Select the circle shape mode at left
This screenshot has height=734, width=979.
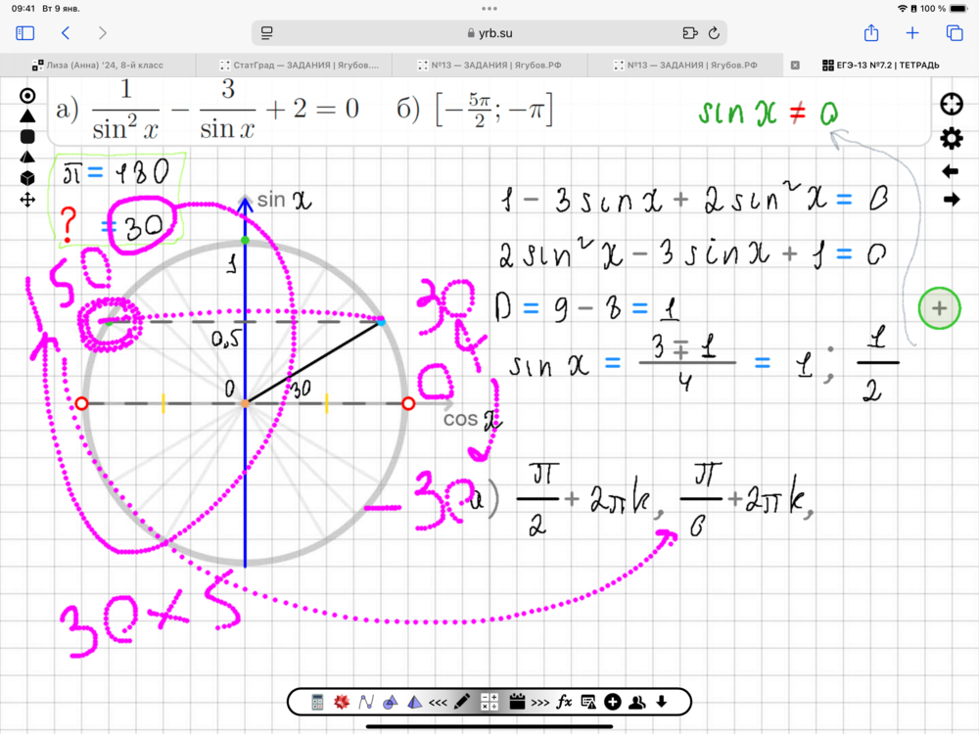point(27,95)
